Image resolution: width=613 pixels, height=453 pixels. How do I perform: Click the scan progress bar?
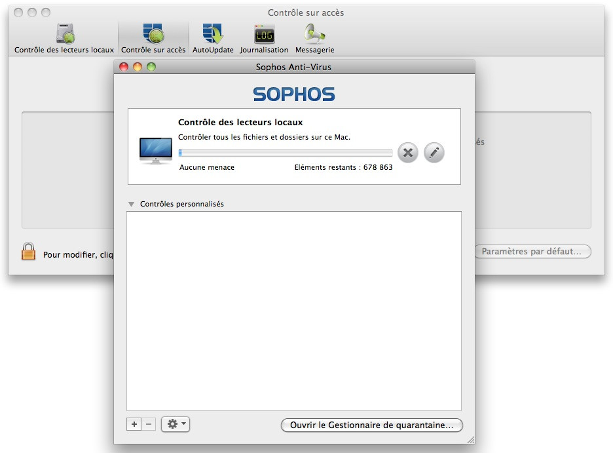tap(285, 153)
